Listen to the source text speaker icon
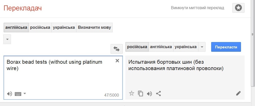Viewport: 255px width, 106px height. 9,94
